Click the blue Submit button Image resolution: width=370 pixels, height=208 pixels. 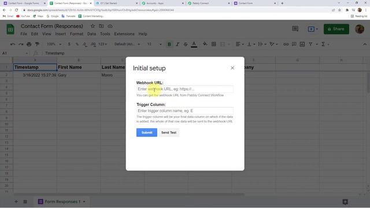pyautogui.click(x=146, y=132)
